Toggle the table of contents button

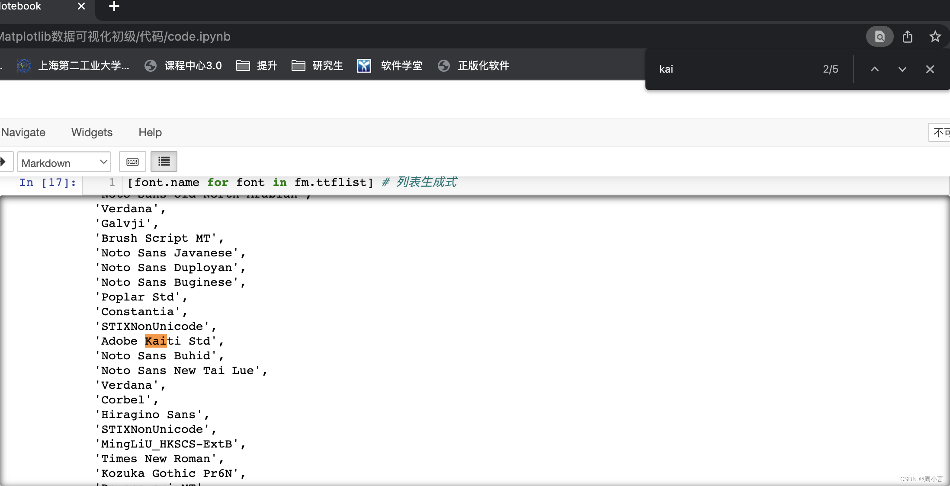click(x=164, y=162)
